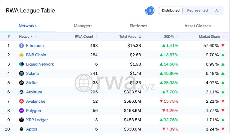Viewport: 230px width, 134px height.
Task: Click the Stellar logo icon
Action: pos(21,83)
